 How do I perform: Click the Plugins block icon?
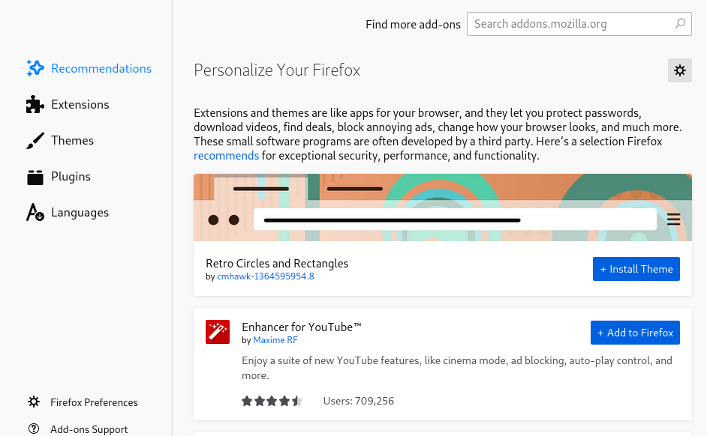(x=35, y=177)
